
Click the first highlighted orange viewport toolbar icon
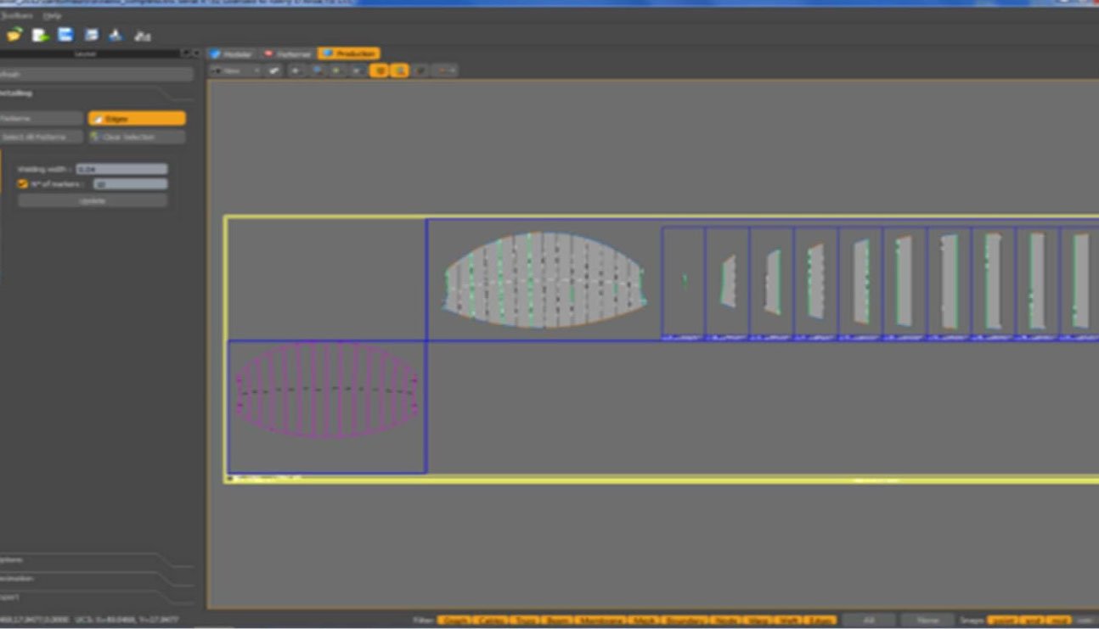379,71
